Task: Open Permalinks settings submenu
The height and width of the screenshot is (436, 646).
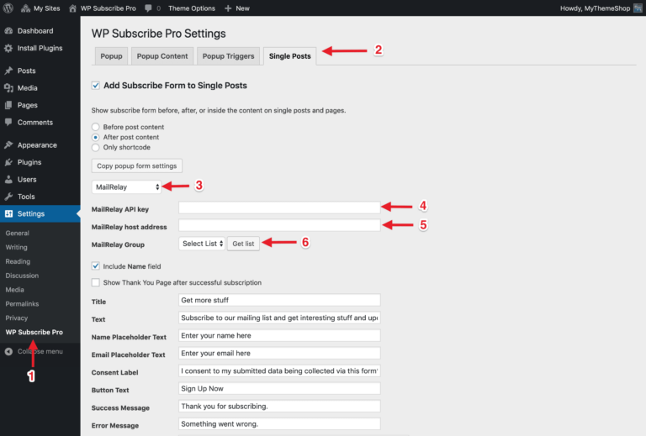Action: point(22,304)
